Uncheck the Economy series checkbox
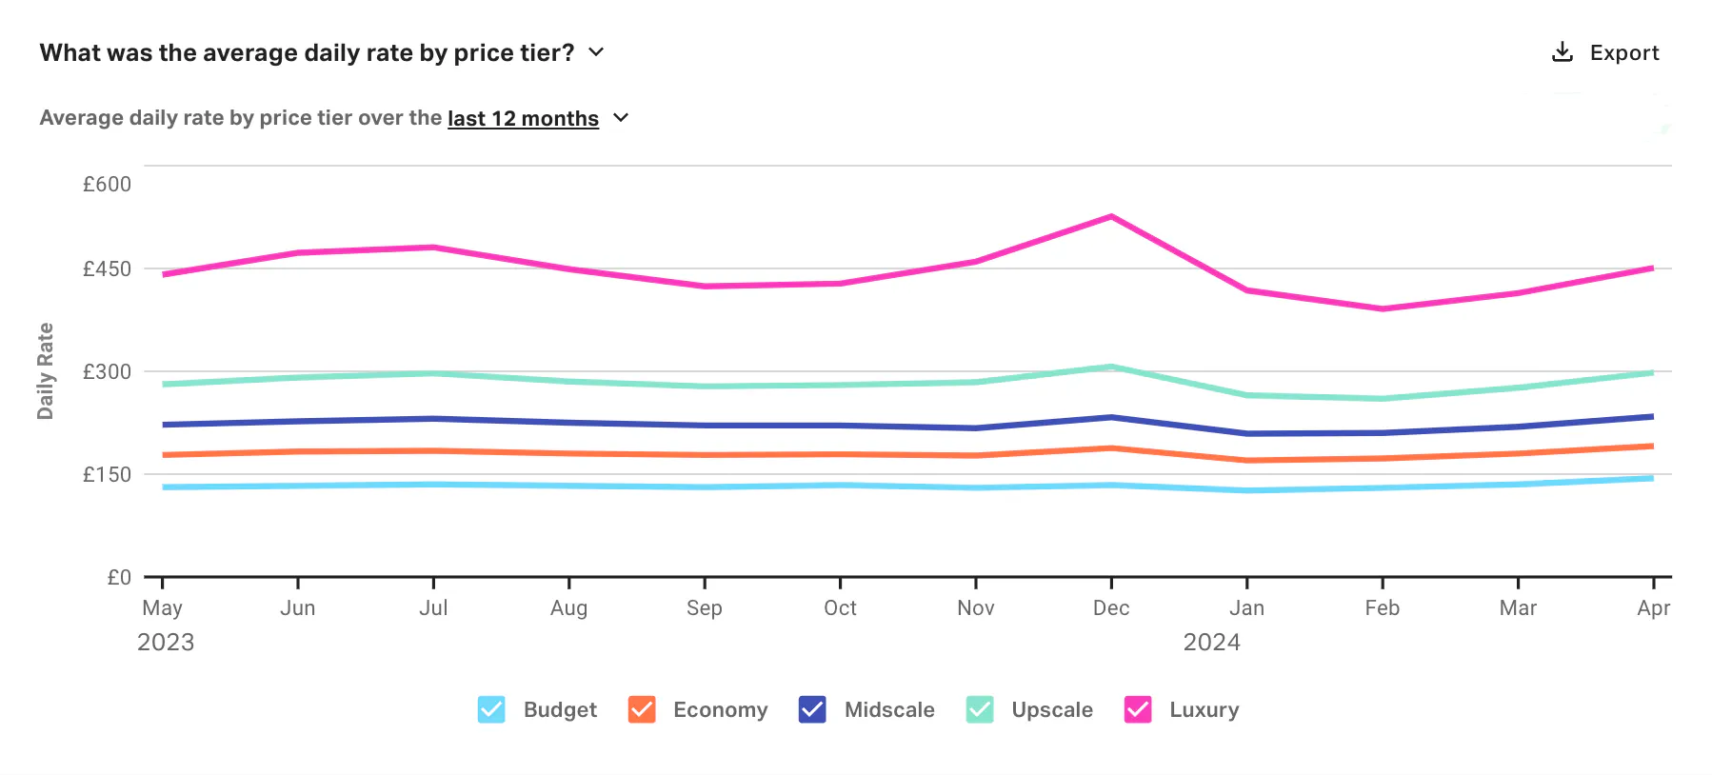This screenshot has width=1712, height=775. 642,709
